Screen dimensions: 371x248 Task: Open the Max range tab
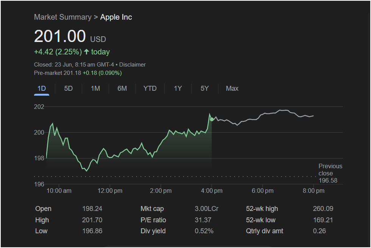point(232,88)
